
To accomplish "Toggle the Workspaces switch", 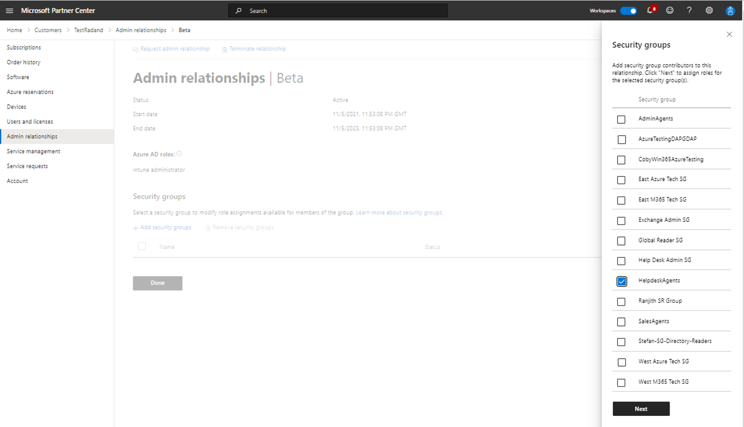I will [x=628, y=11].
